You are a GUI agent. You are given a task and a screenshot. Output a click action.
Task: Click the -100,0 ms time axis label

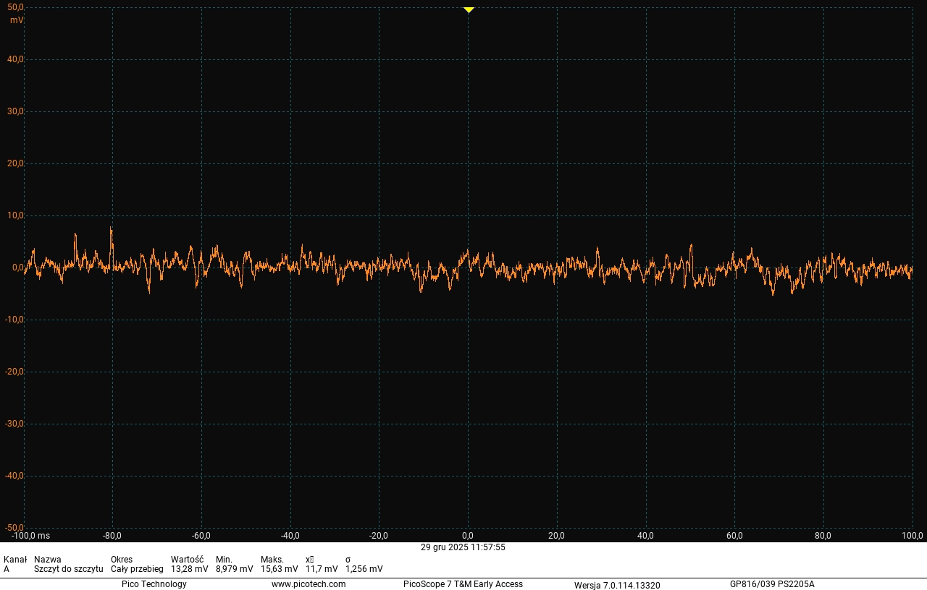[30, 536]
